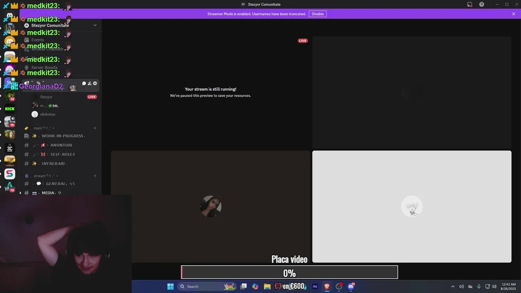Open the server icon directly below KICK server

(10, 121)
